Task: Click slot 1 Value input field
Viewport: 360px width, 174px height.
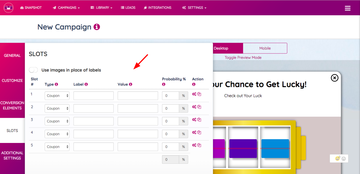Action: pos(138,96)
